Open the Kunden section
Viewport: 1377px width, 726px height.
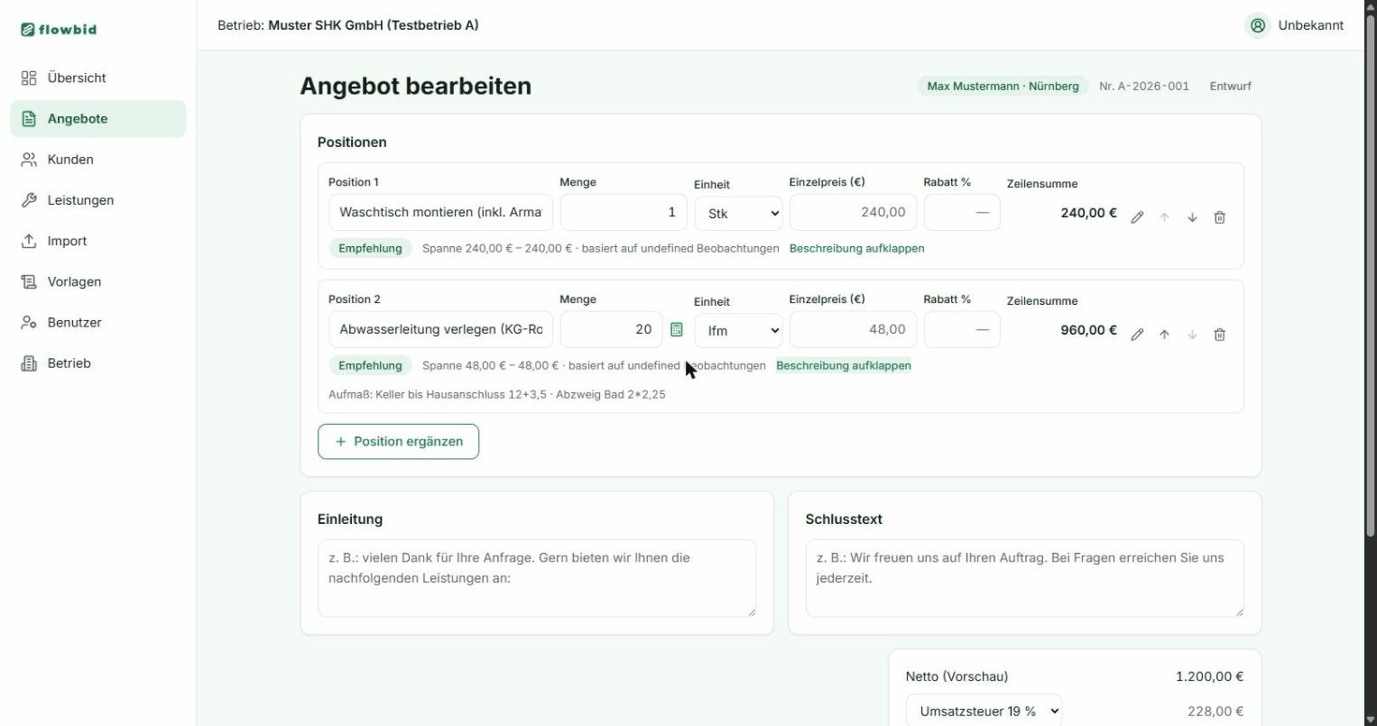[x=97, y=159]
